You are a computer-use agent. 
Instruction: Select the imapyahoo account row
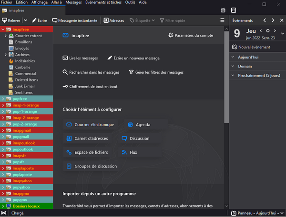26,181
